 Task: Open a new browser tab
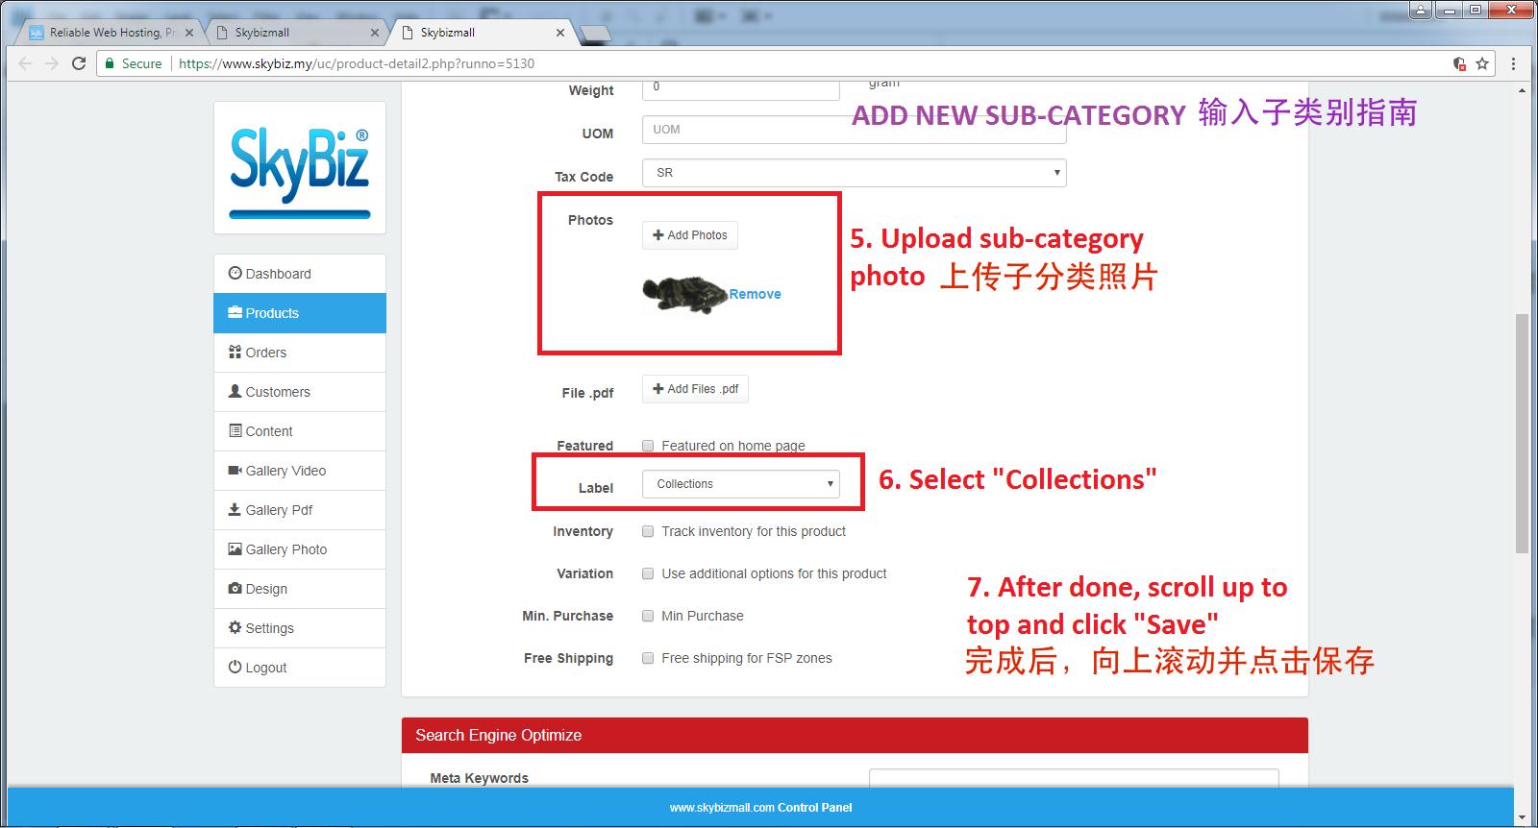coord(596,34)
